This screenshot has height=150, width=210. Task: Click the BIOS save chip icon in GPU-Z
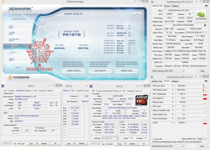205,25
